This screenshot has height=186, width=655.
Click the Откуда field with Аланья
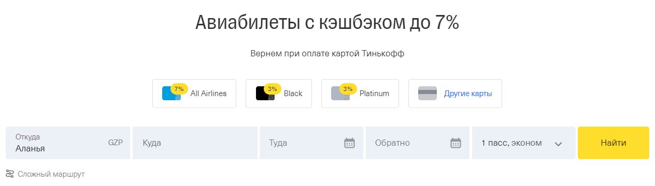pos(68,143)
